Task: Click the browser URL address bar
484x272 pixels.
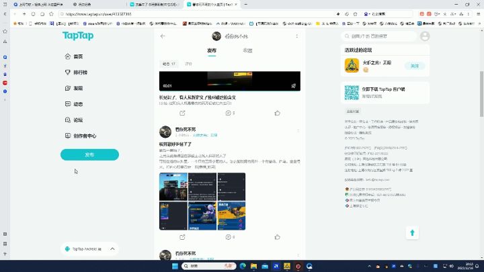Action: [198, 14]
